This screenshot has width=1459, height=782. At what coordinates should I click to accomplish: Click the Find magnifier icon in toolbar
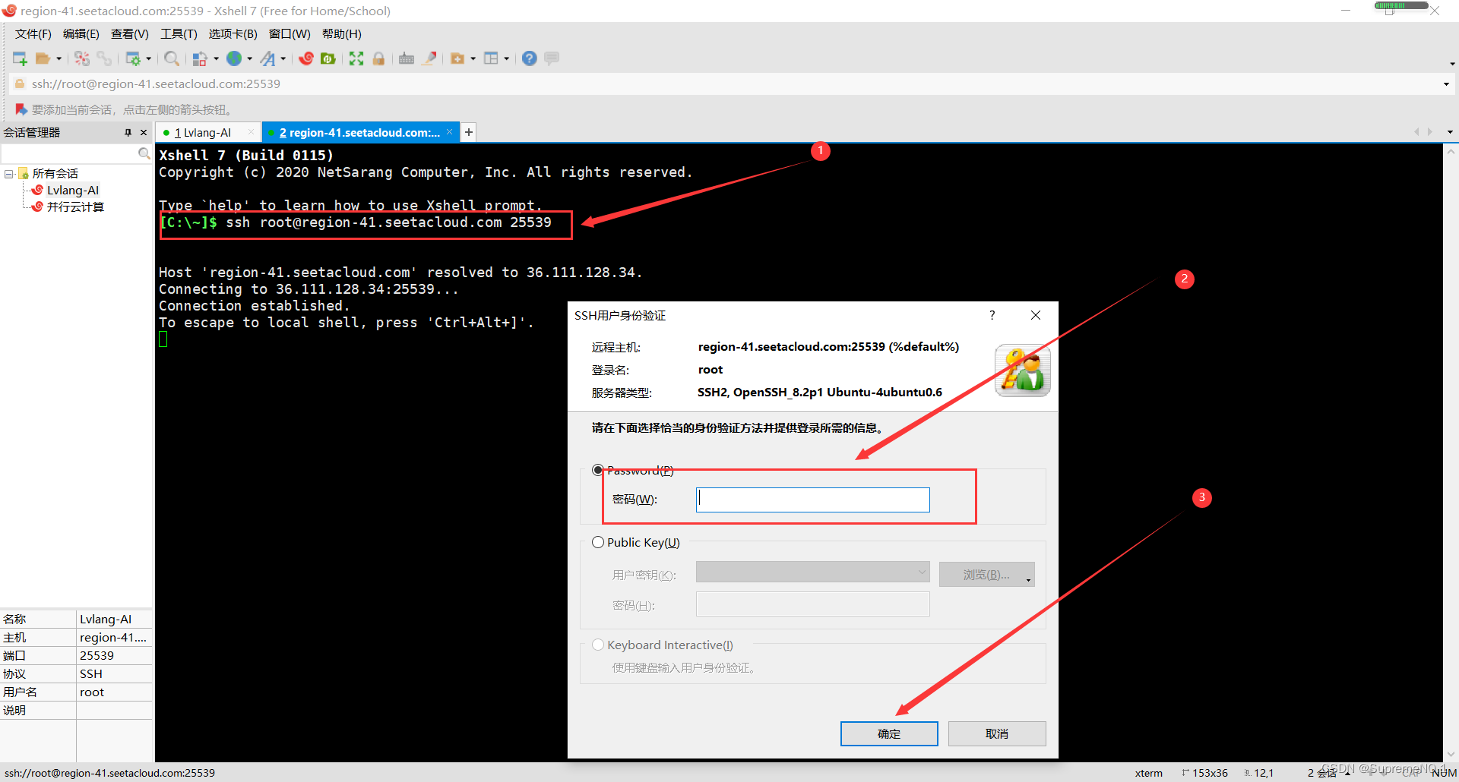pyautogui.click(x=172, y=58)
